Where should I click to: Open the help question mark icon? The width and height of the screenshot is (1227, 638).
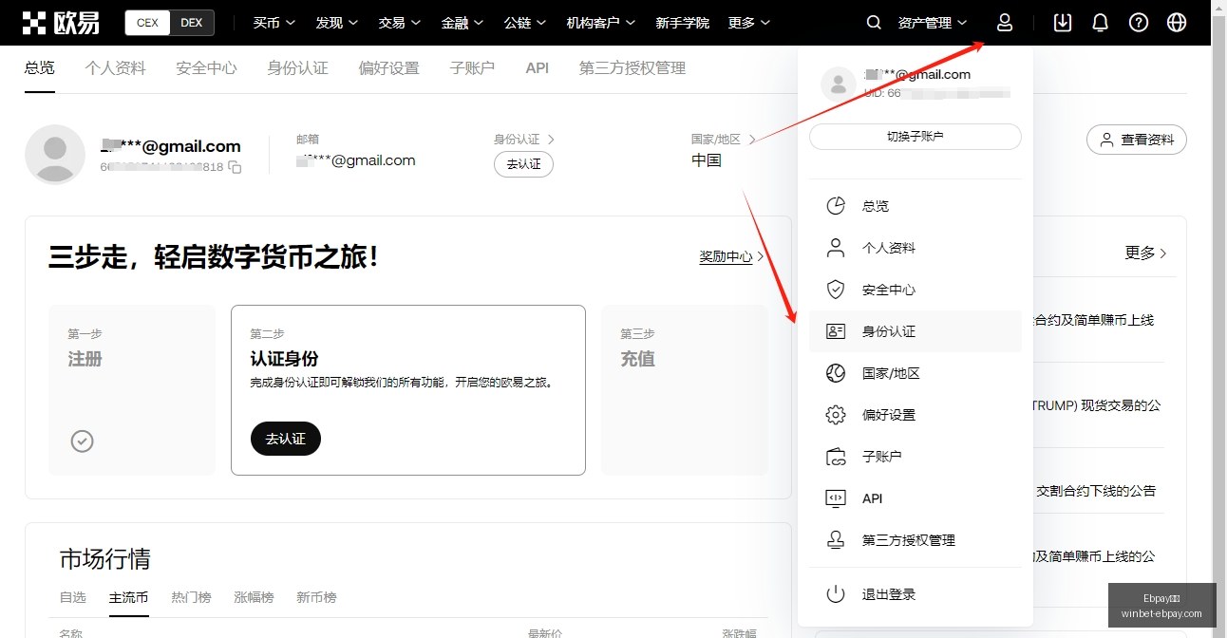pos(1139,23)
